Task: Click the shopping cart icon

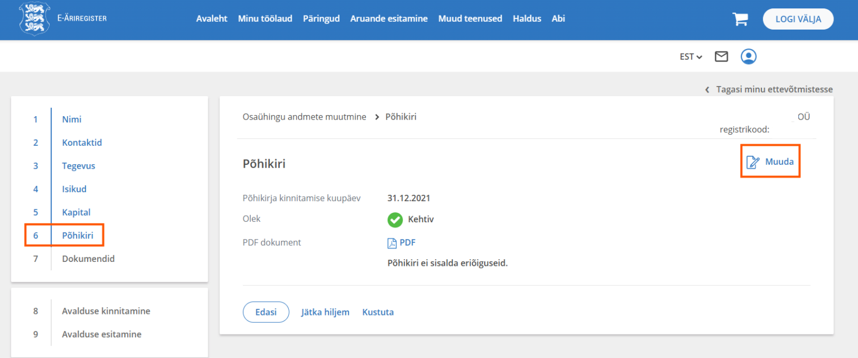Action: (740, 18)
